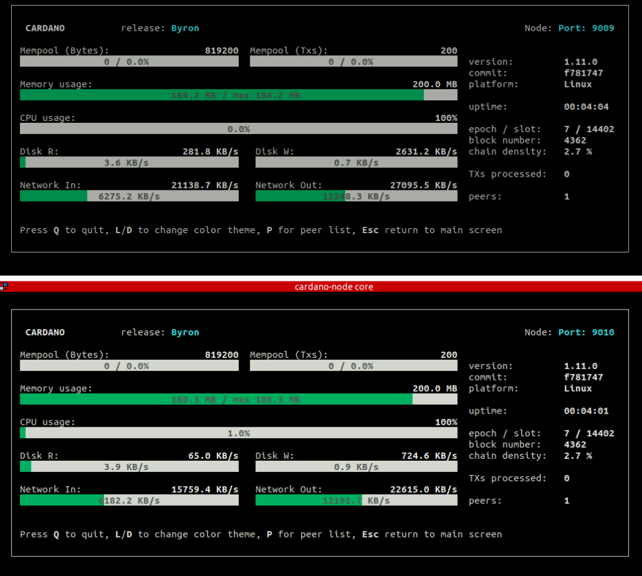Click 'CARDANO' heading in the Port 9010 pane
The width and height of the screenshot is (642, 576).
(x=45, y=332)
